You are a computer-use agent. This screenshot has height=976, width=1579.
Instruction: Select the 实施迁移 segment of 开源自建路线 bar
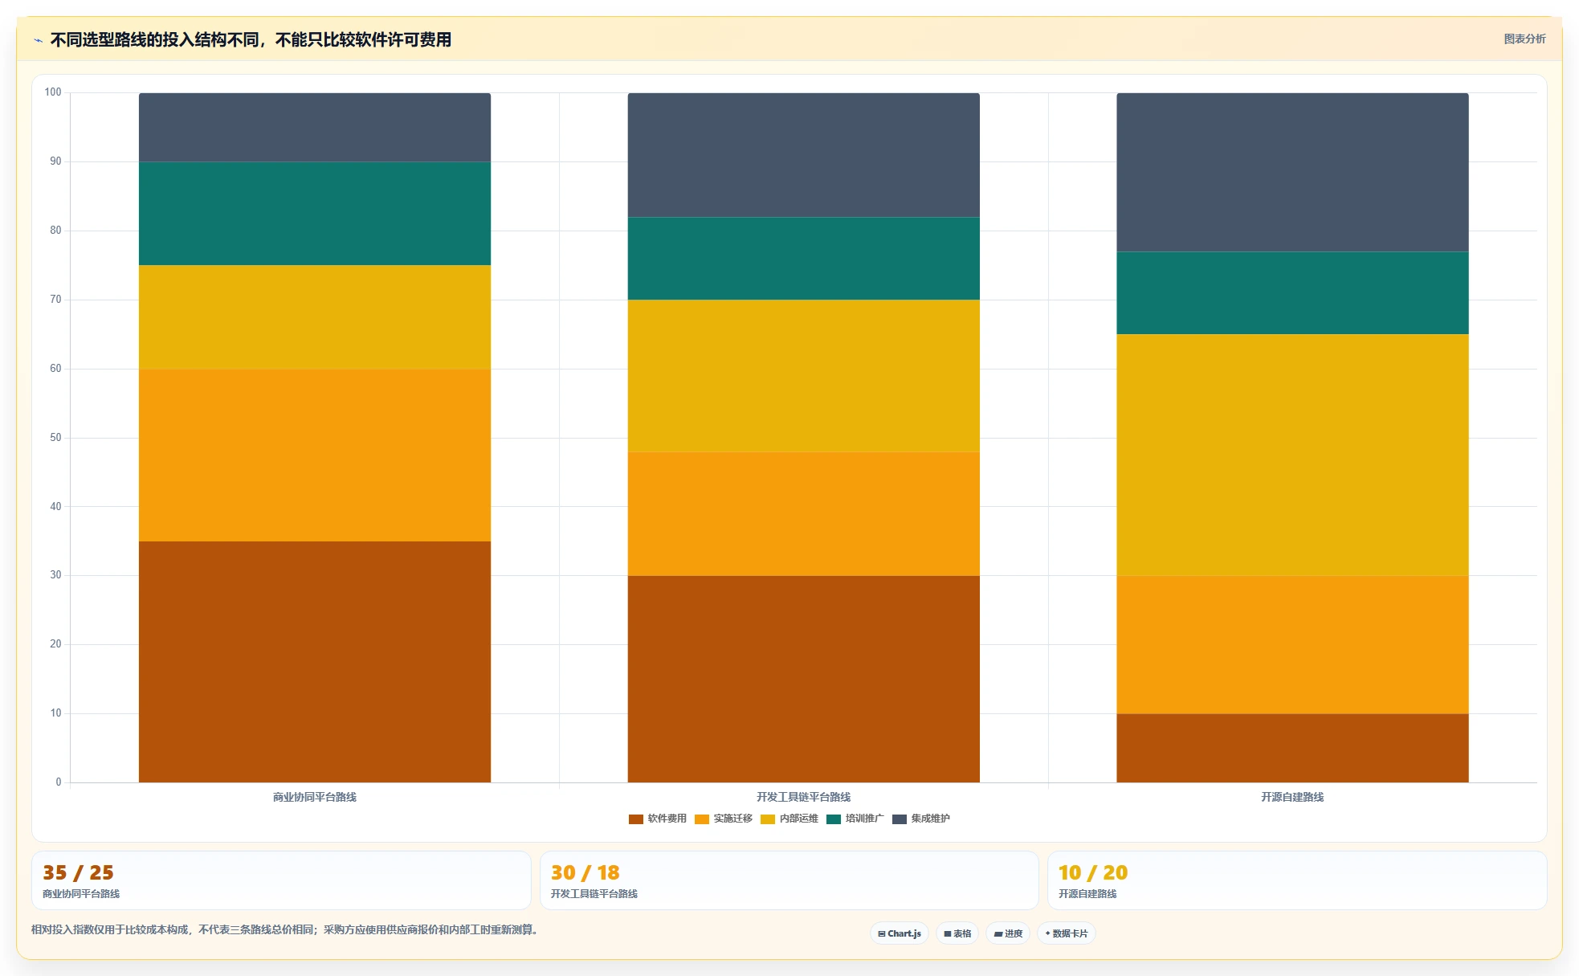coord(1292,645)
